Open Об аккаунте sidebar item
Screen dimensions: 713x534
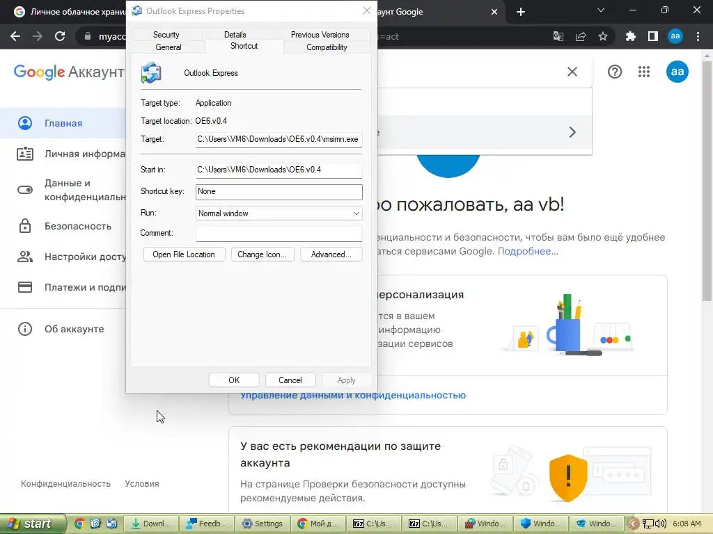point(63,329)
